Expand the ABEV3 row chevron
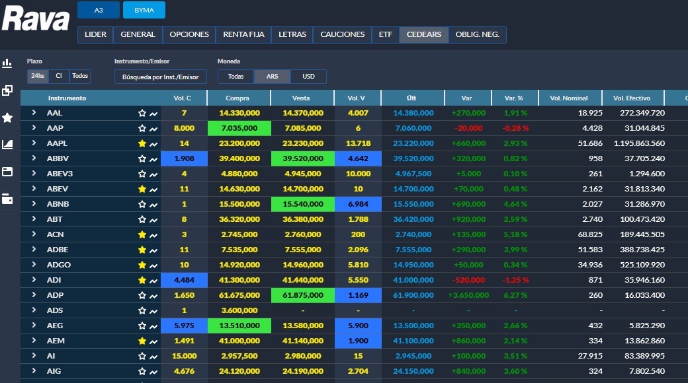 tap(34, 173)
